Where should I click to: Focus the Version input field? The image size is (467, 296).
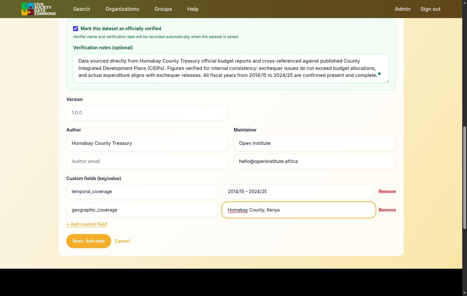pyautogui.click(x=147, y=113)
